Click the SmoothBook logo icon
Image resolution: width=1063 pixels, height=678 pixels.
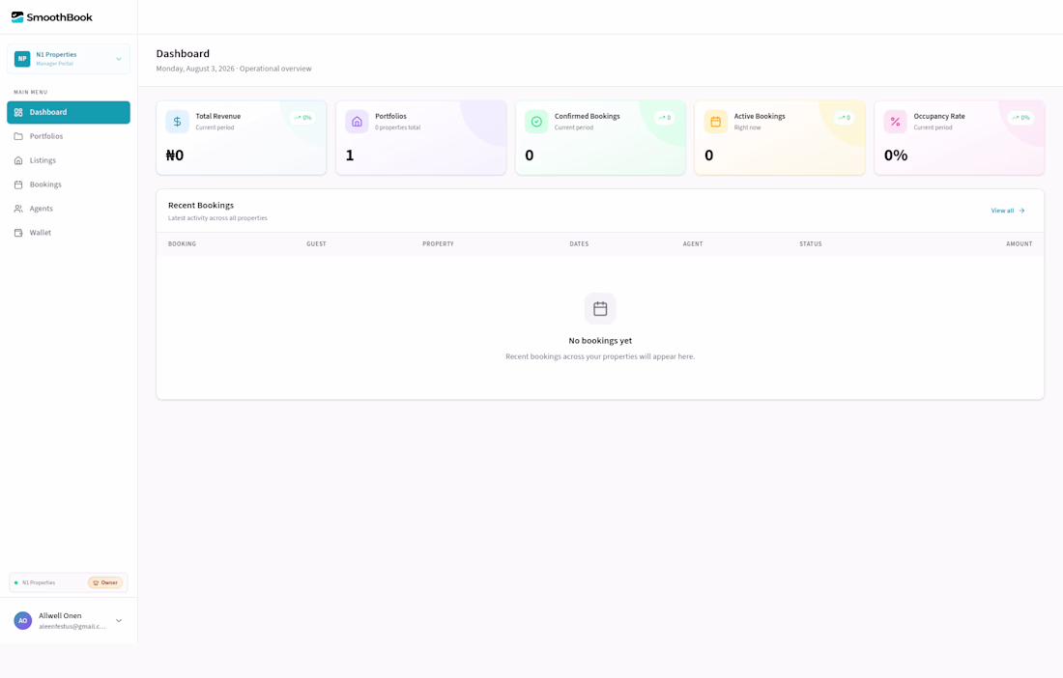tap(17, 17)
